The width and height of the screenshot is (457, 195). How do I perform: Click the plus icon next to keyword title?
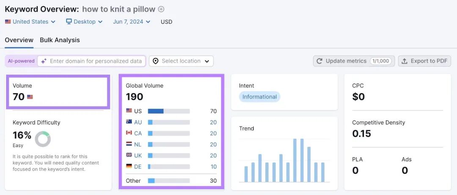click(161, 9)
